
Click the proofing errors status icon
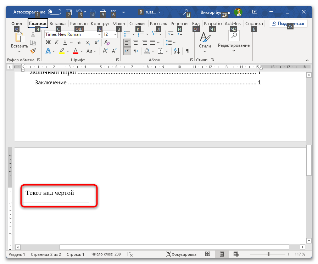(x=130, y=254)
